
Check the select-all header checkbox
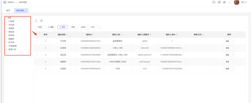(37, 35)
